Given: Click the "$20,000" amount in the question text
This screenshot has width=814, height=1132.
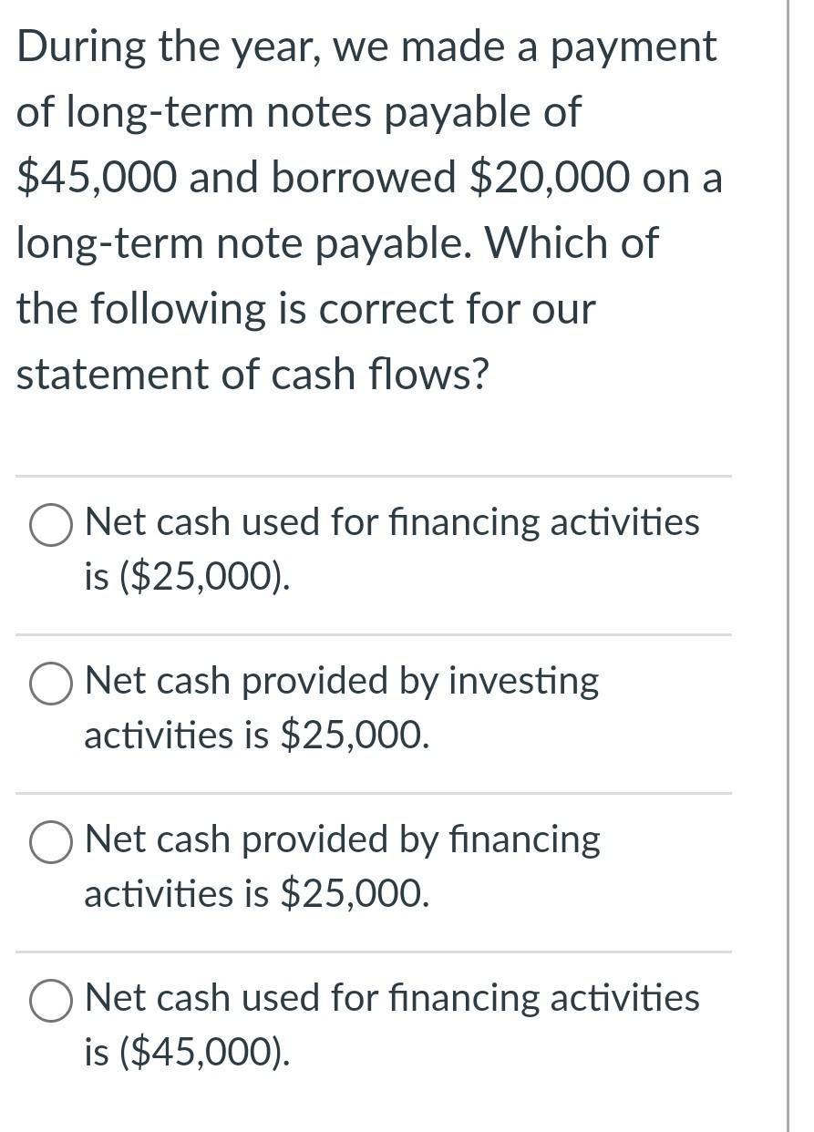Looking at the screenshot, I should [x=550, y=177].
